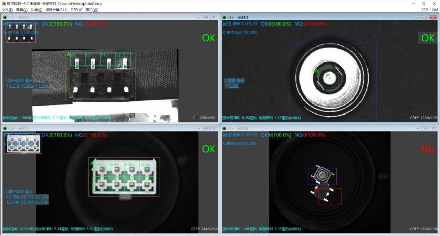Click the green camera icon of window <1>

[x=5, y=17]
